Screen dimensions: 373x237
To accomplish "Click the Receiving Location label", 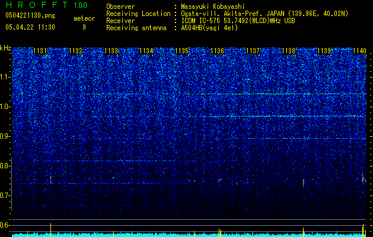I will click(138, 14).
